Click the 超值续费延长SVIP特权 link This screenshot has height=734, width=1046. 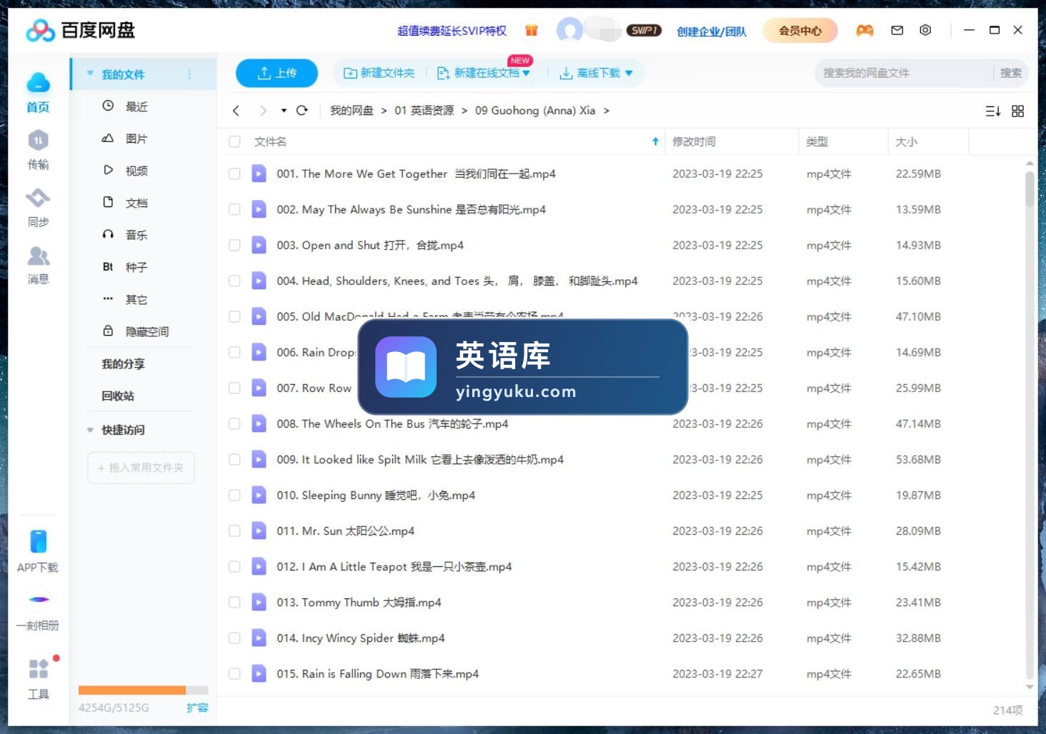(452, 31)
